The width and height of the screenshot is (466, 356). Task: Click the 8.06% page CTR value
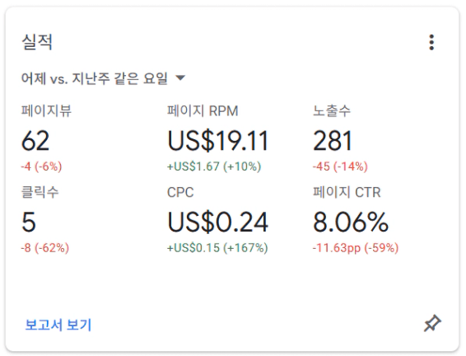[x=351, y=222]
